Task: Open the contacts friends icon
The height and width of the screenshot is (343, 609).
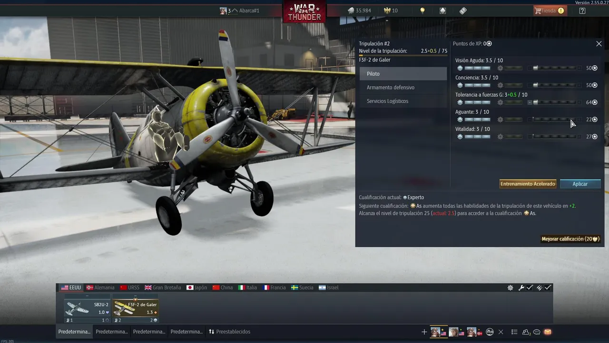Action: pos(526,332)
